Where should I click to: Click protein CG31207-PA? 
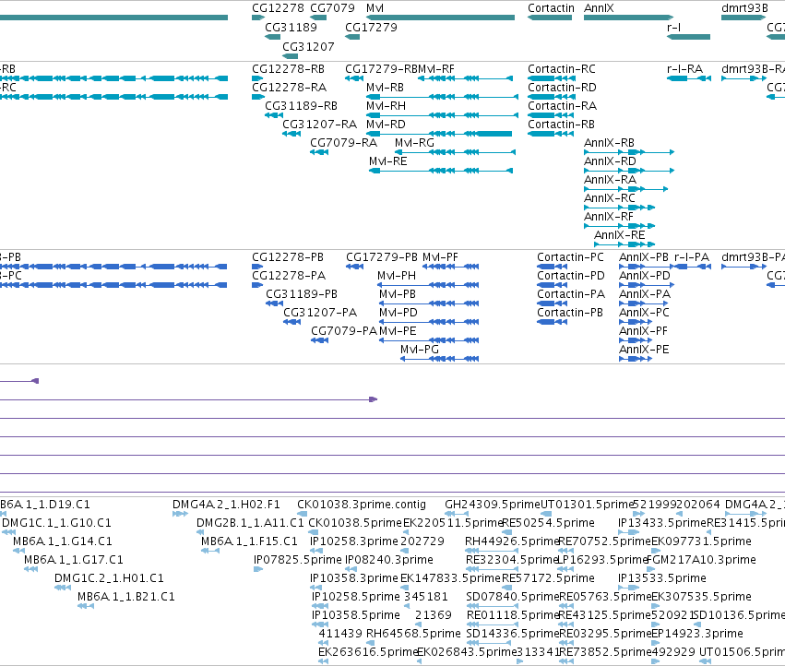point(320,313)
